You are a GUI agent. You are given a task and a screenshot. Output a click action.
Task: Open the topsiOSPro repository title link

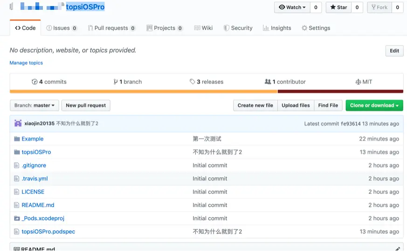(x=85, y=7)
